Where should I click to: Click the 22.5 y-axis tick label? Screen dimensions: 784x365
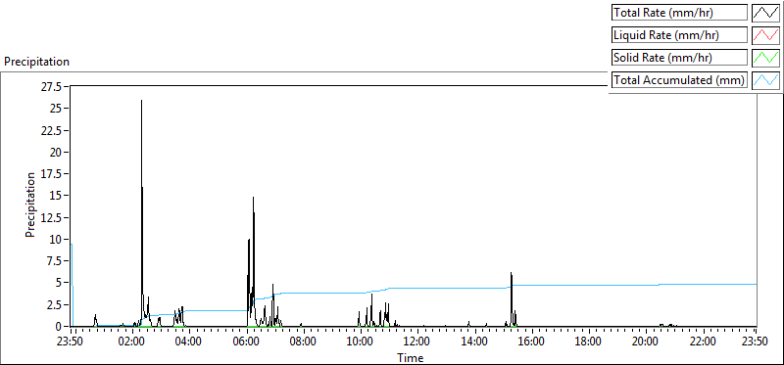(52, 130)
